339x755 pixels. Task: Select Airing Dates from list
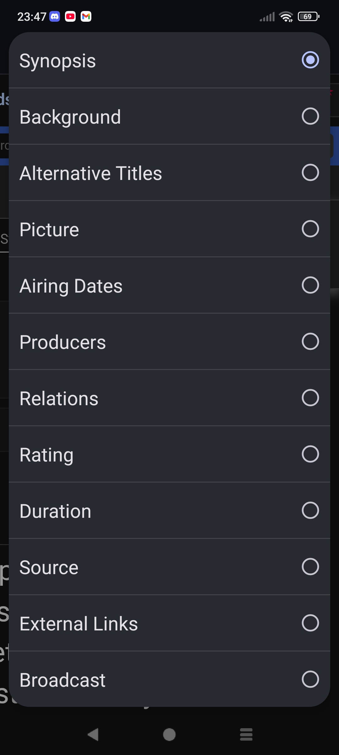tap(310, 285)
